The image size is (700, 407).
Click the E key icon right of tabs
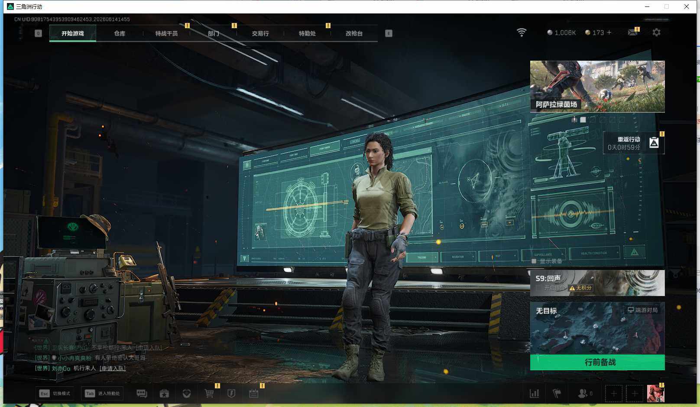[x=389, y=33]
